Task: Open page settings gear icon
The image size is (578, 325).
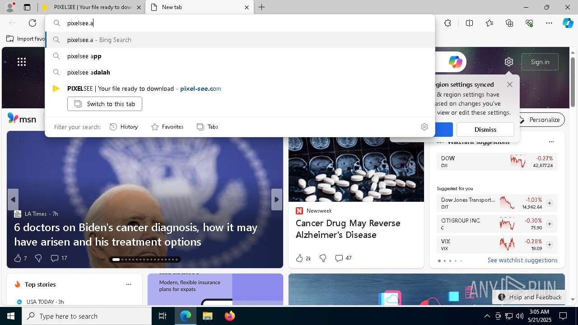Action: [509, 62]
